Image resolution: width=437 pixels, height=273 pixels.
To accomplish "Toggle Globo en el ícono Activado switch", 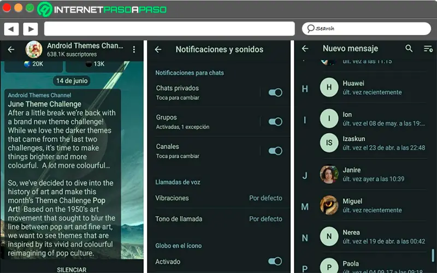I will click(x=275, y=262).
